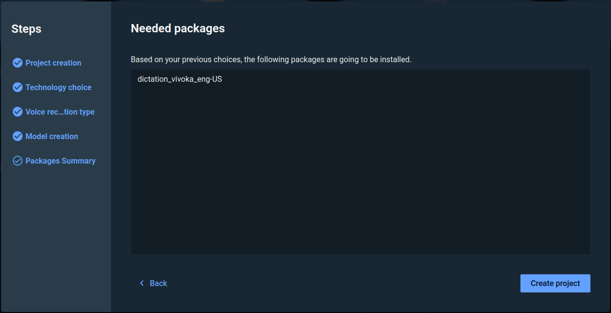The width and height of the screenshot is (611, 313).
Task: Click the Technology choice checkmark icon
Action: [18, 87]
